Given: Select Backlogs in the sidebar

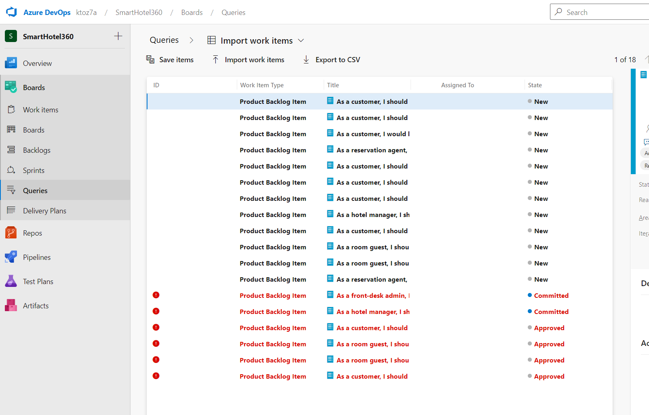Looking at the screenshot, I should 37,150.
